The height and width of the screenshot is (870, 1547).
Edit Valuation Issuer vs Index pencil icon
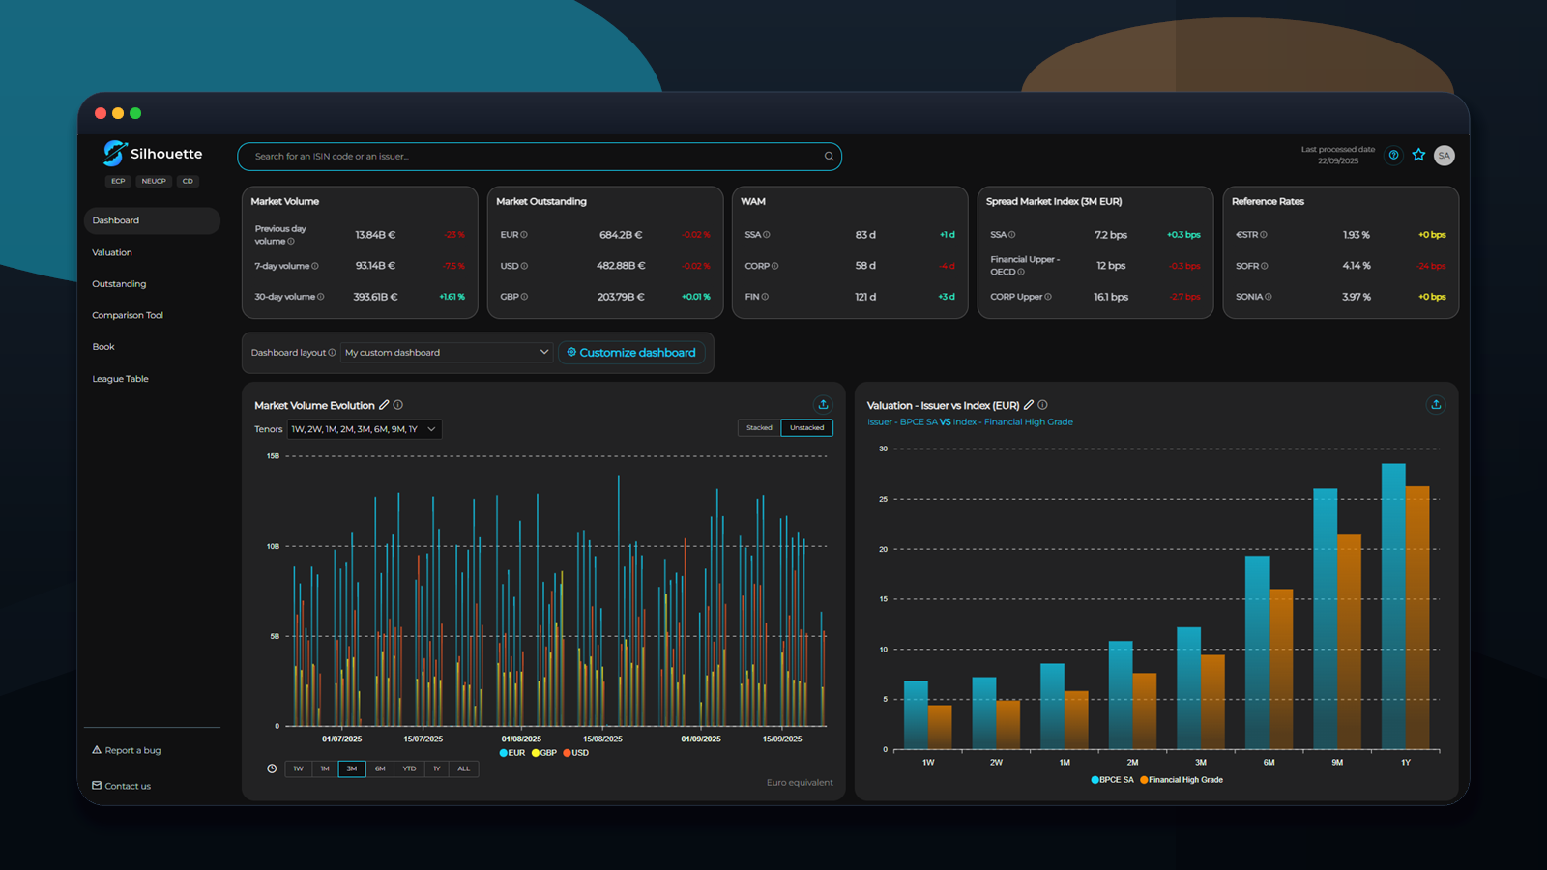pyautogui.click(x=1029, y=405)
